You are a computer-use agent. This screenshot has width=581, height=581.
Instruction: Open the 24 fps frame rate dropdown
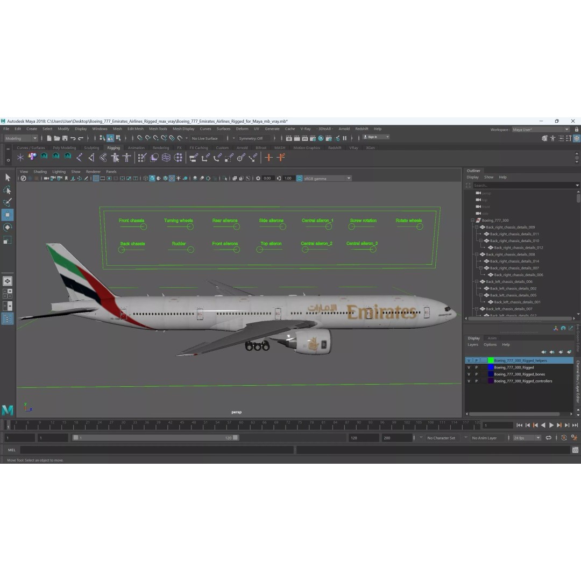[527, 438]
